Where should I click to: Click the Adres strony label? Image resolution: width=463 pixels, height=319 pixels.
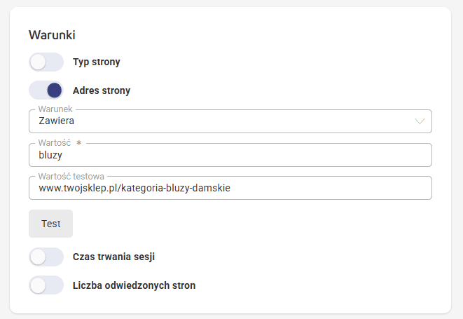[102, 90]
